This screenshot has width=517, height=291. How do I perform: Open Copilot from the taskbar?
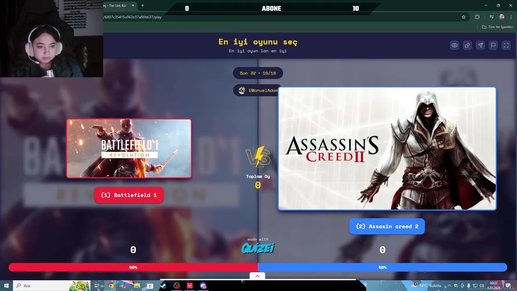click(x=124, y=286)
